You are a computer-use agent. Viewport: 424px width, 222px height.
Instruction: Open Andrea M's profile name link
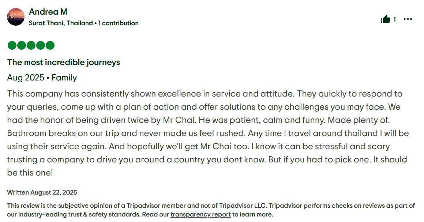point(48,12)
